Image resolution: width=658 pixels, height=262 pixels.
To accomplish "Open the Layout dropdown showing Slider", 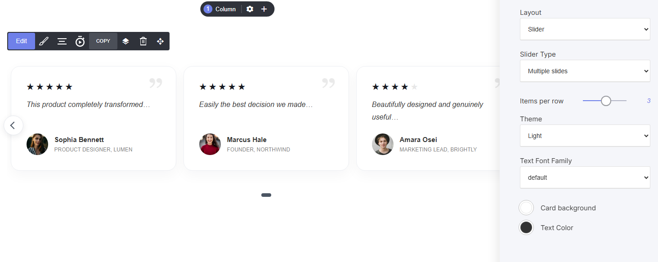I will tap(585, 29).
